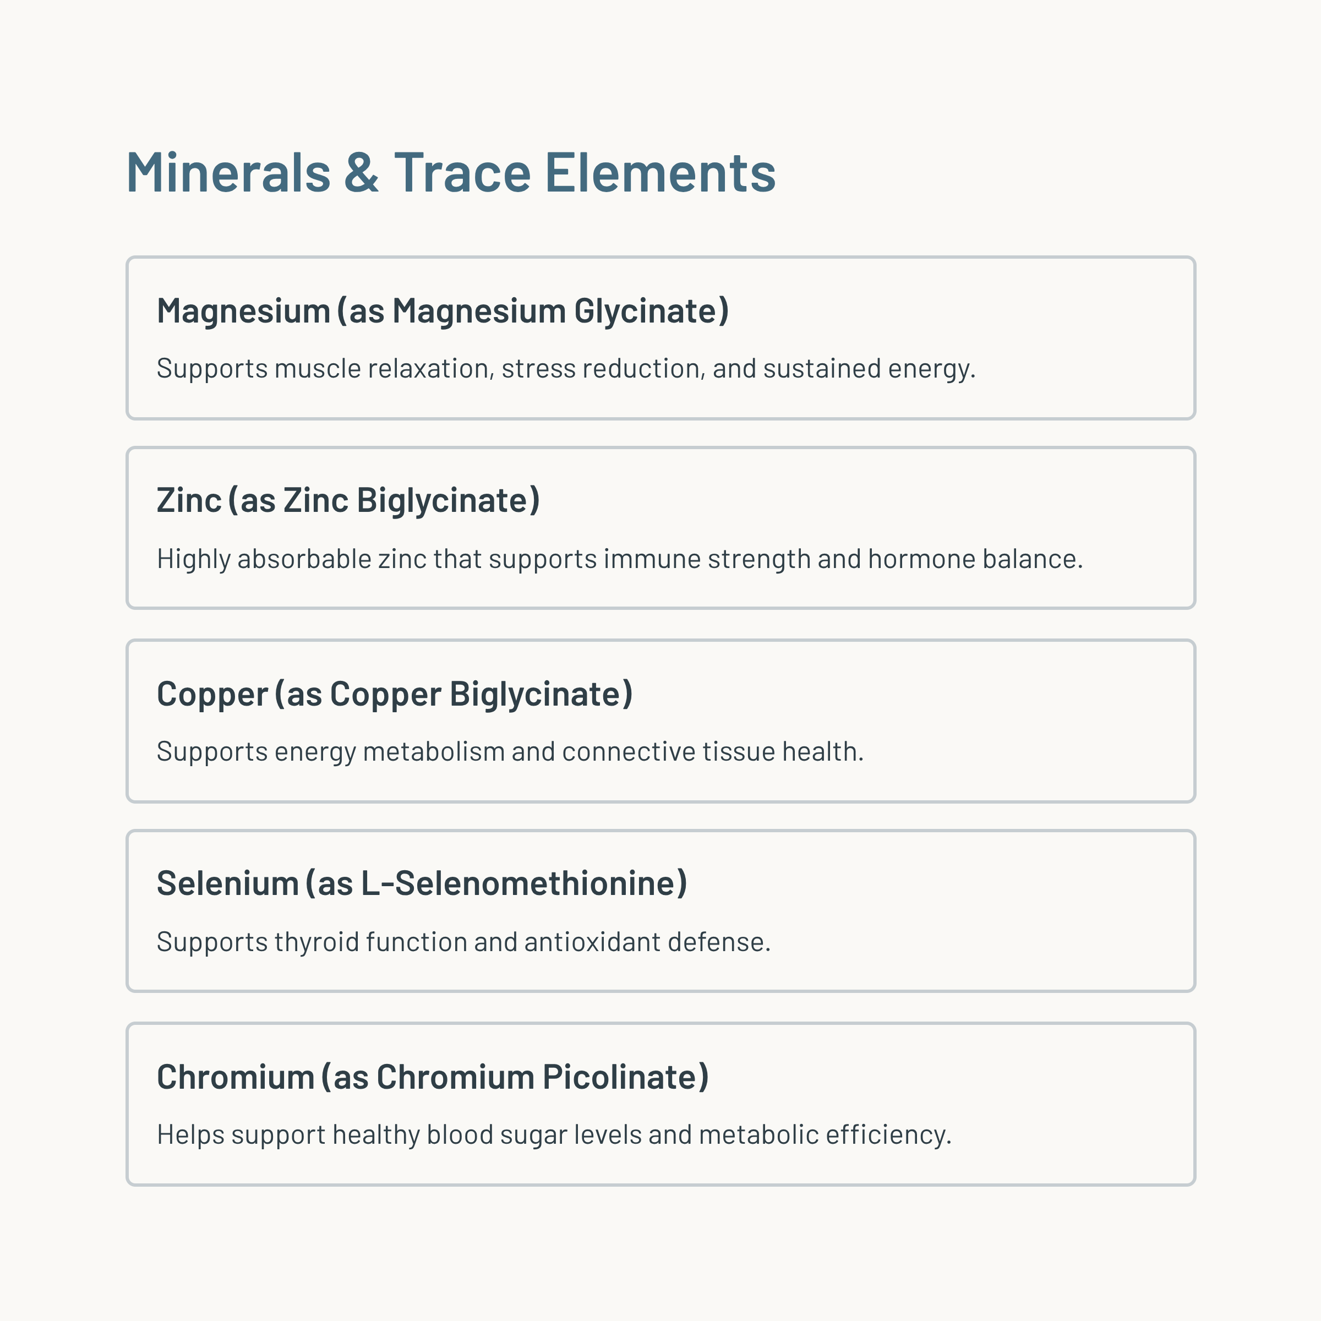
Task: Open the Zinc card
Action: 660,528
